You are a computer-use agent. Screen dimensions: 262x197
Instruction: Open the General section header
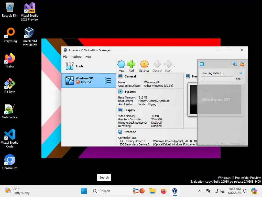point(130,76)
